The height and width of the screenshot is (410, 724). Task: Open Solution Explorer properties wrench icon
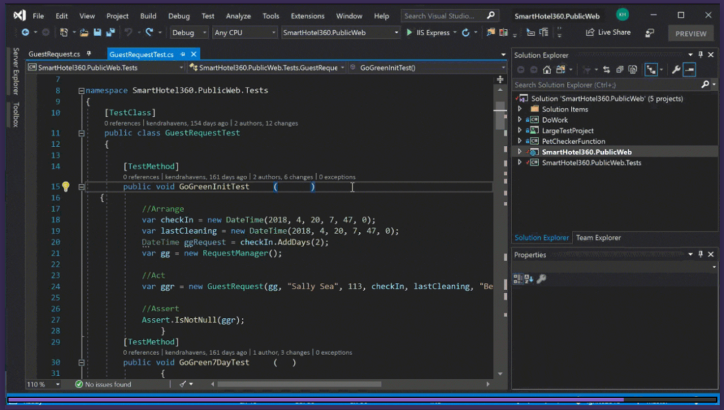676,69
